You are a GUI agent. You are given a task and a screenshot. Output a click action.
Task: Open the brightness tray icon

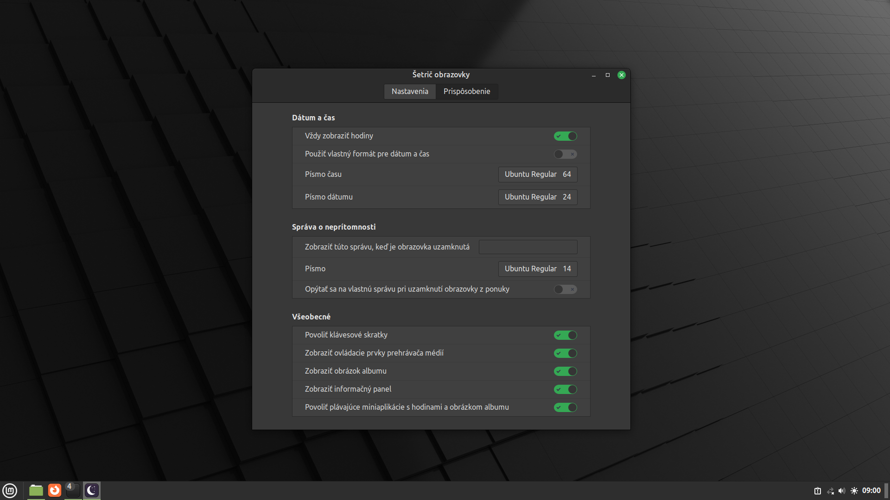point(854,491)
